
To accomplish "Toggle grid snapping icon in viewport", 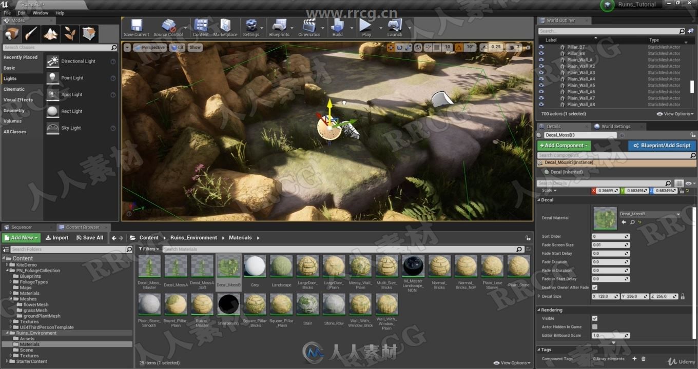I will click(436, 47).
